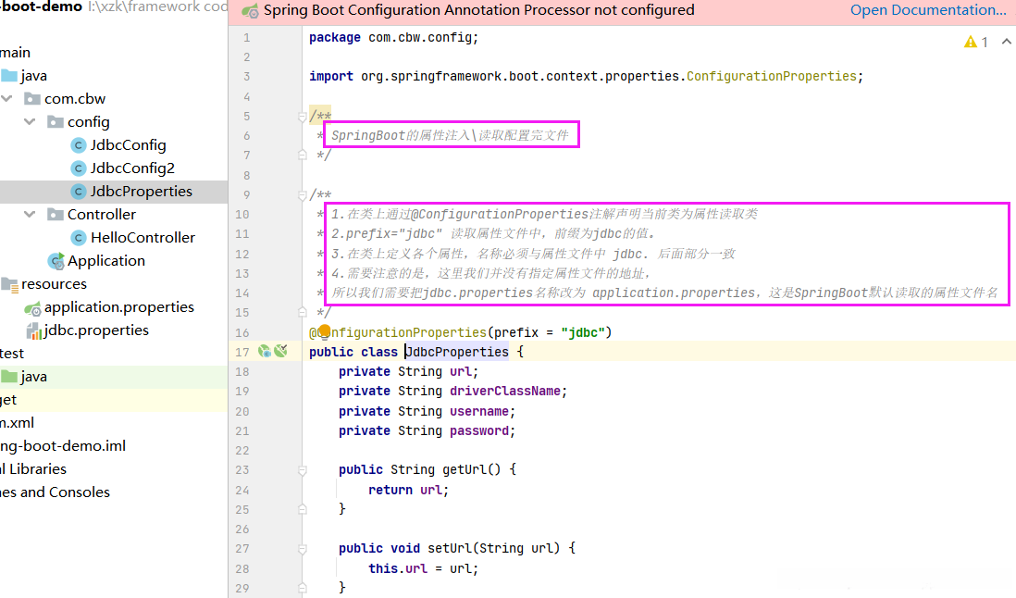Collapse the Controller package folder
The height and width of the screenshot is (598, 1016).
pyautogui.click(x=31, y=215)
